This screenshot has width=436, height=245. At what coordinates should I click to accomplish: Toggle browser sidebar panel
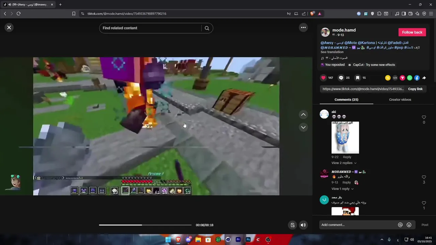[x=404, y=14]
